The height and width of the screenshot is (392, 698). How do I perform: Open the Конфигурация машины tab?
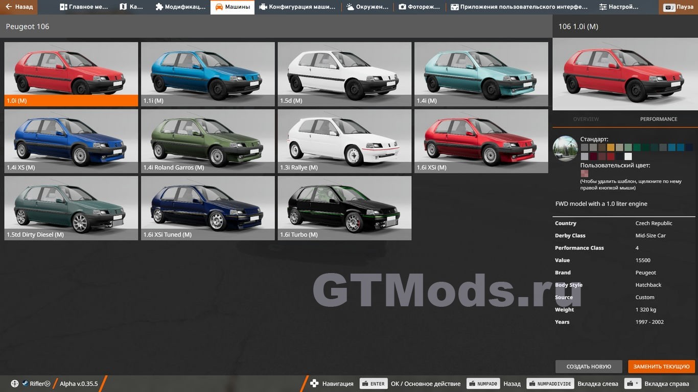[x=297, y=7]
